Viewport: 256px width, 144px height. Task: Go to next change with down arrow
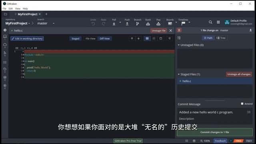pos(138,38)
